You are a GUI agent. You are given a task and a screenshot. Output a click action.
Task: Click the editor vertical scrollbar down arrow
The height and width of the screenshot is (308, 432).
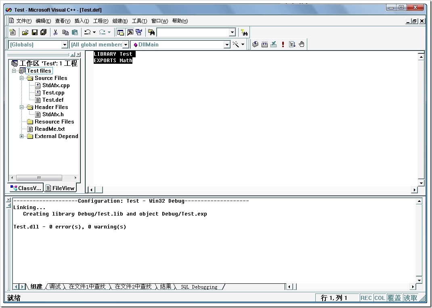421,183
